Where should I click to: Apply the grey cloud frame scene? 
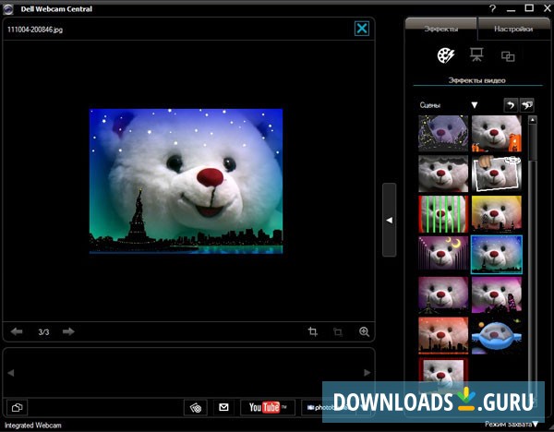pos(443,174)
